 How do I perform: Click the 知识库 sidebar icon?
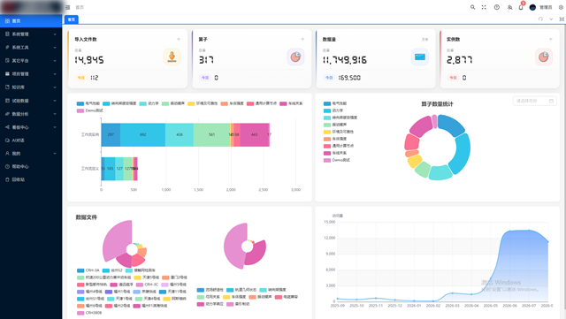tap(7, 87)
